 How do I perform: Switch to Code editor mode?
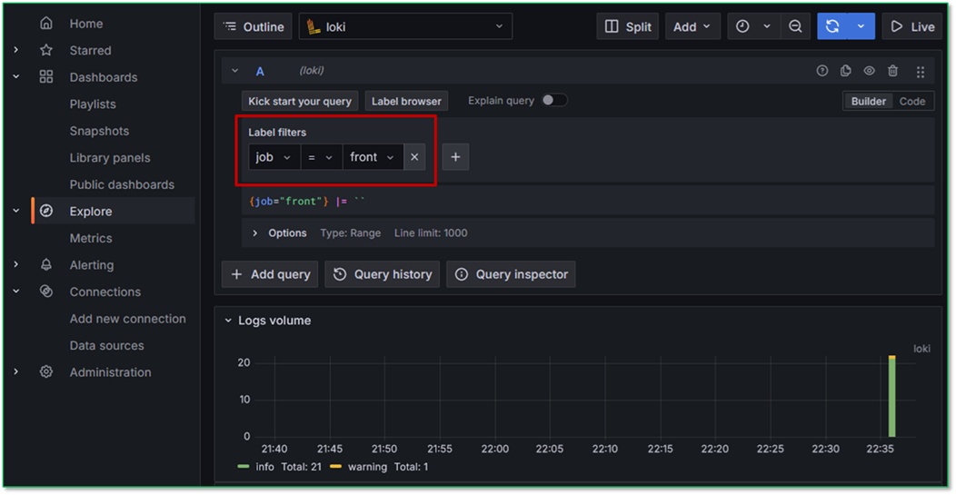coord(912,101)
